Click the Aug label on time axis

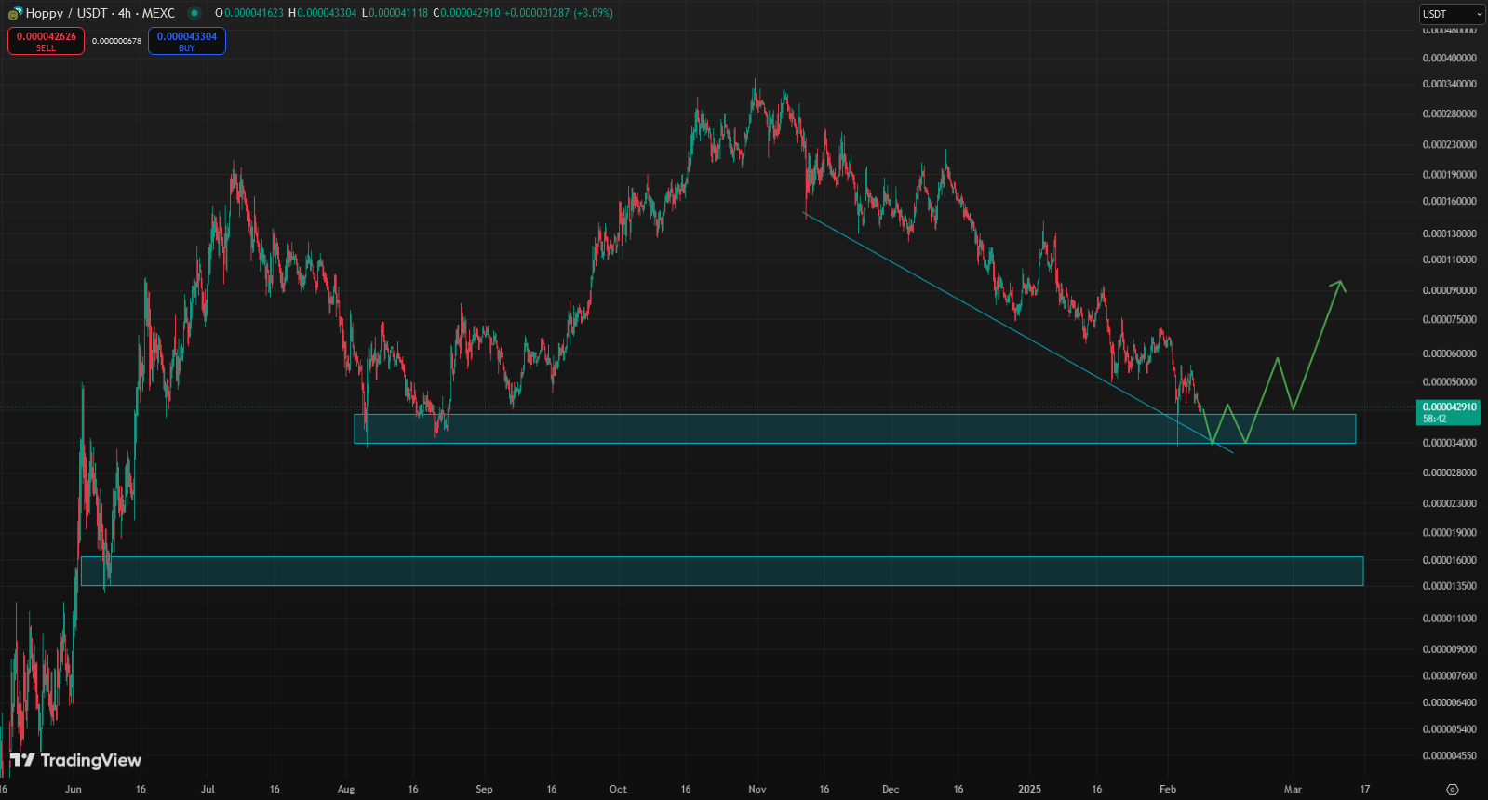pyautogui.click(x=346, y=789)
